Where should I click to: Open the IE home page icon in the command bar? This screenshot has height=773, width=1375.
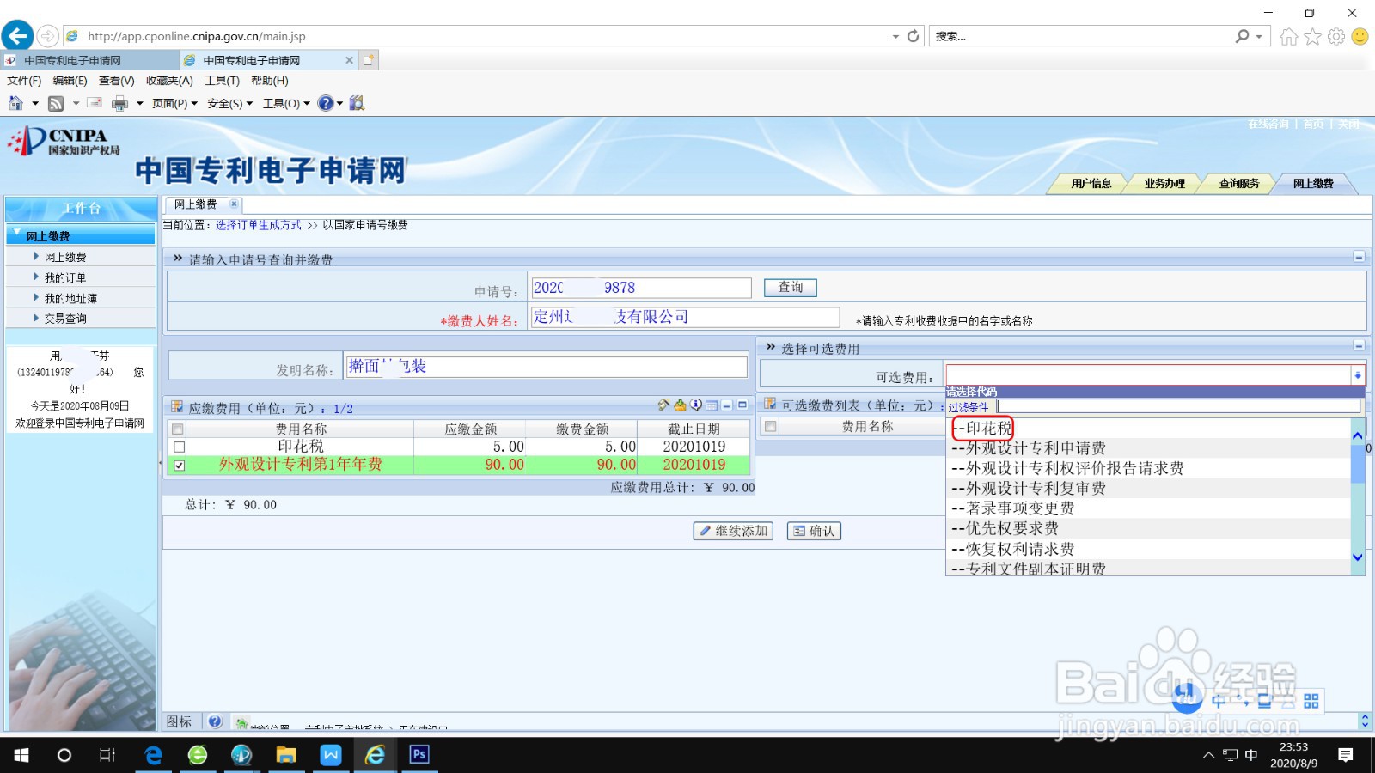coord(15,103)
